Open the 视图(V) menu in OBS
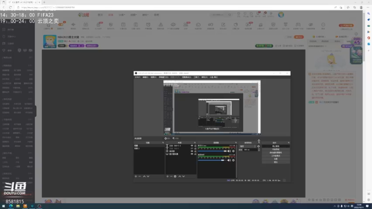This screenshot has height=209, width=372. (x=153, y=77)
